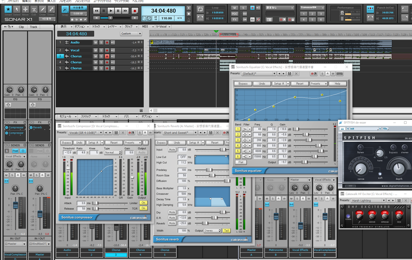The height and width of the screenshot is (260, 412).
Task: Click Reset in the Compressor window
Action: point(114,143)
